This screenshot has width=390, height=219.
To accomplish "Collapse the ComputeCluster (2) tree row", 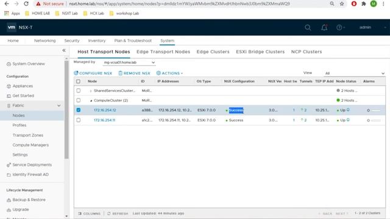I will pyautogui.click(x=91, y=100).
